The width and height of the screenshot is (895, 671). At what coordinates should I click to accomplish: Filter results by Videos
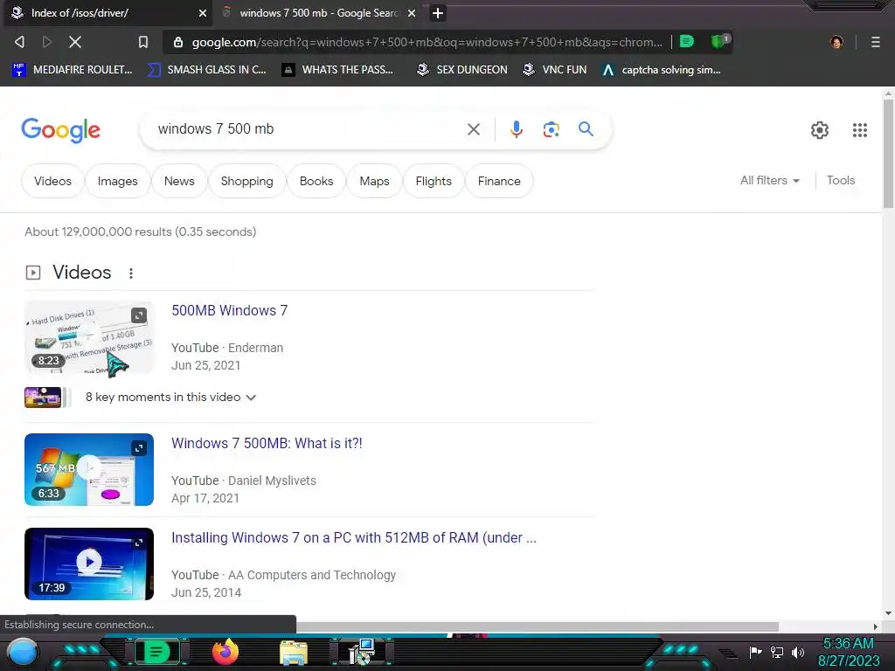click(52, 181)
